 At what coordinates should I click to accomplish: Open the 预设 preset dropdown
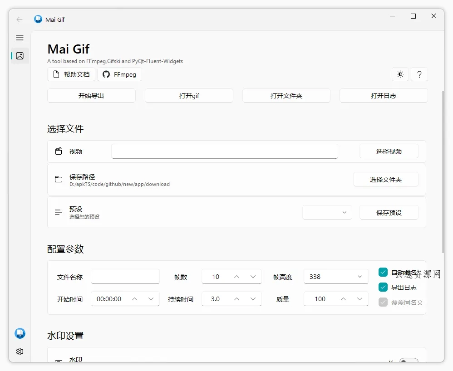point(327,212)
